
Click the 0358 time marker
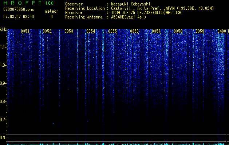click(x=178, y=31)
